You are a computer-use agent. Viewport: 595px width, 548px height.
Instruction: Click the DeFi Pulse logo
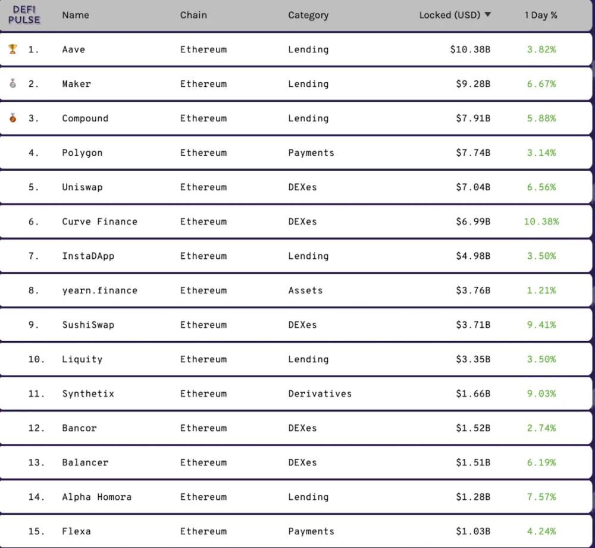24,15
